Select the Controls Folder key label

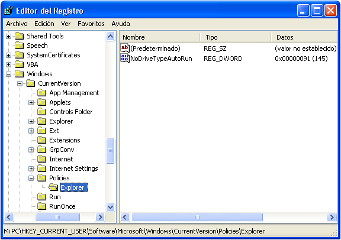coord(71,112)
